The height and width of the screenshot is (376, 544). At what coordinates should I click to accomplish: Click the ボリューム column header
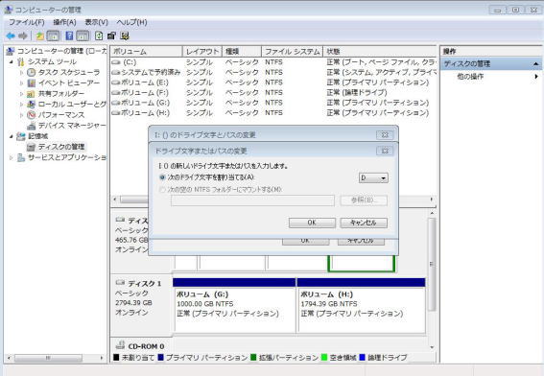point(146,52)
